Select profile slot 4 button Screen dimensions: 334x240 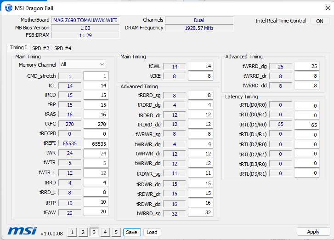point(105,232)
